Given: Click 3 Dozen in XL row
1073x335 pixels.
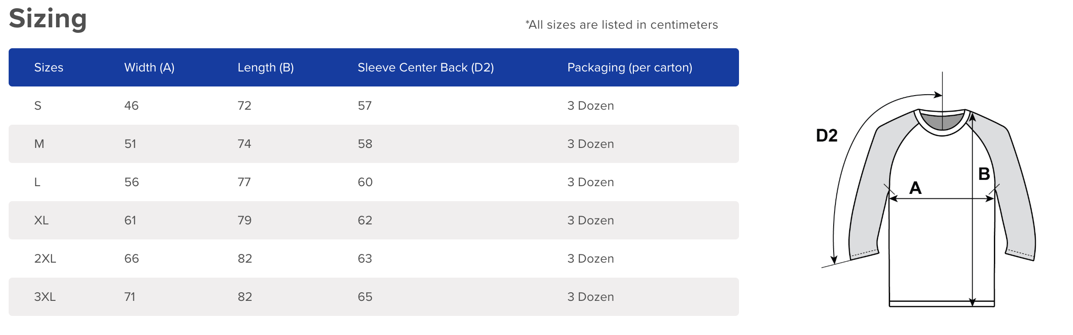Looking at the screenshot, I should click(x=590, y=220).
